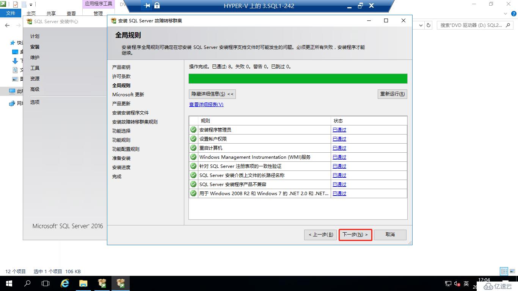Select 安装安装程序文件 step in sidebar
Image resolution: width=518 pixels, height=291 pixels.
pyautogui.click(x=130, y=113)
